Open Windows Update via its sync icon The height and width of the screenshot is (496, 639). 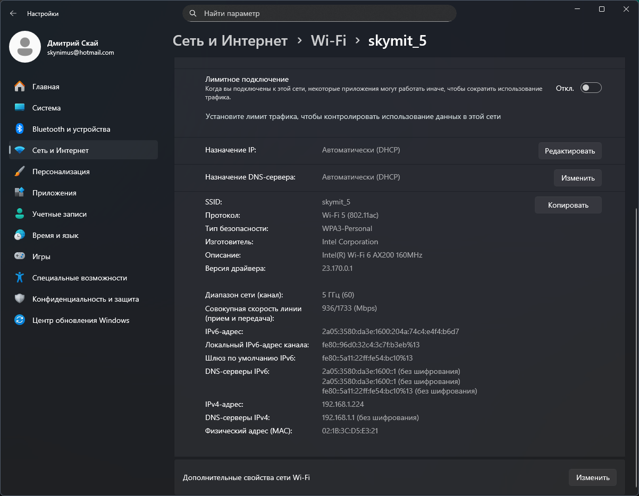[x=20, y=320]
